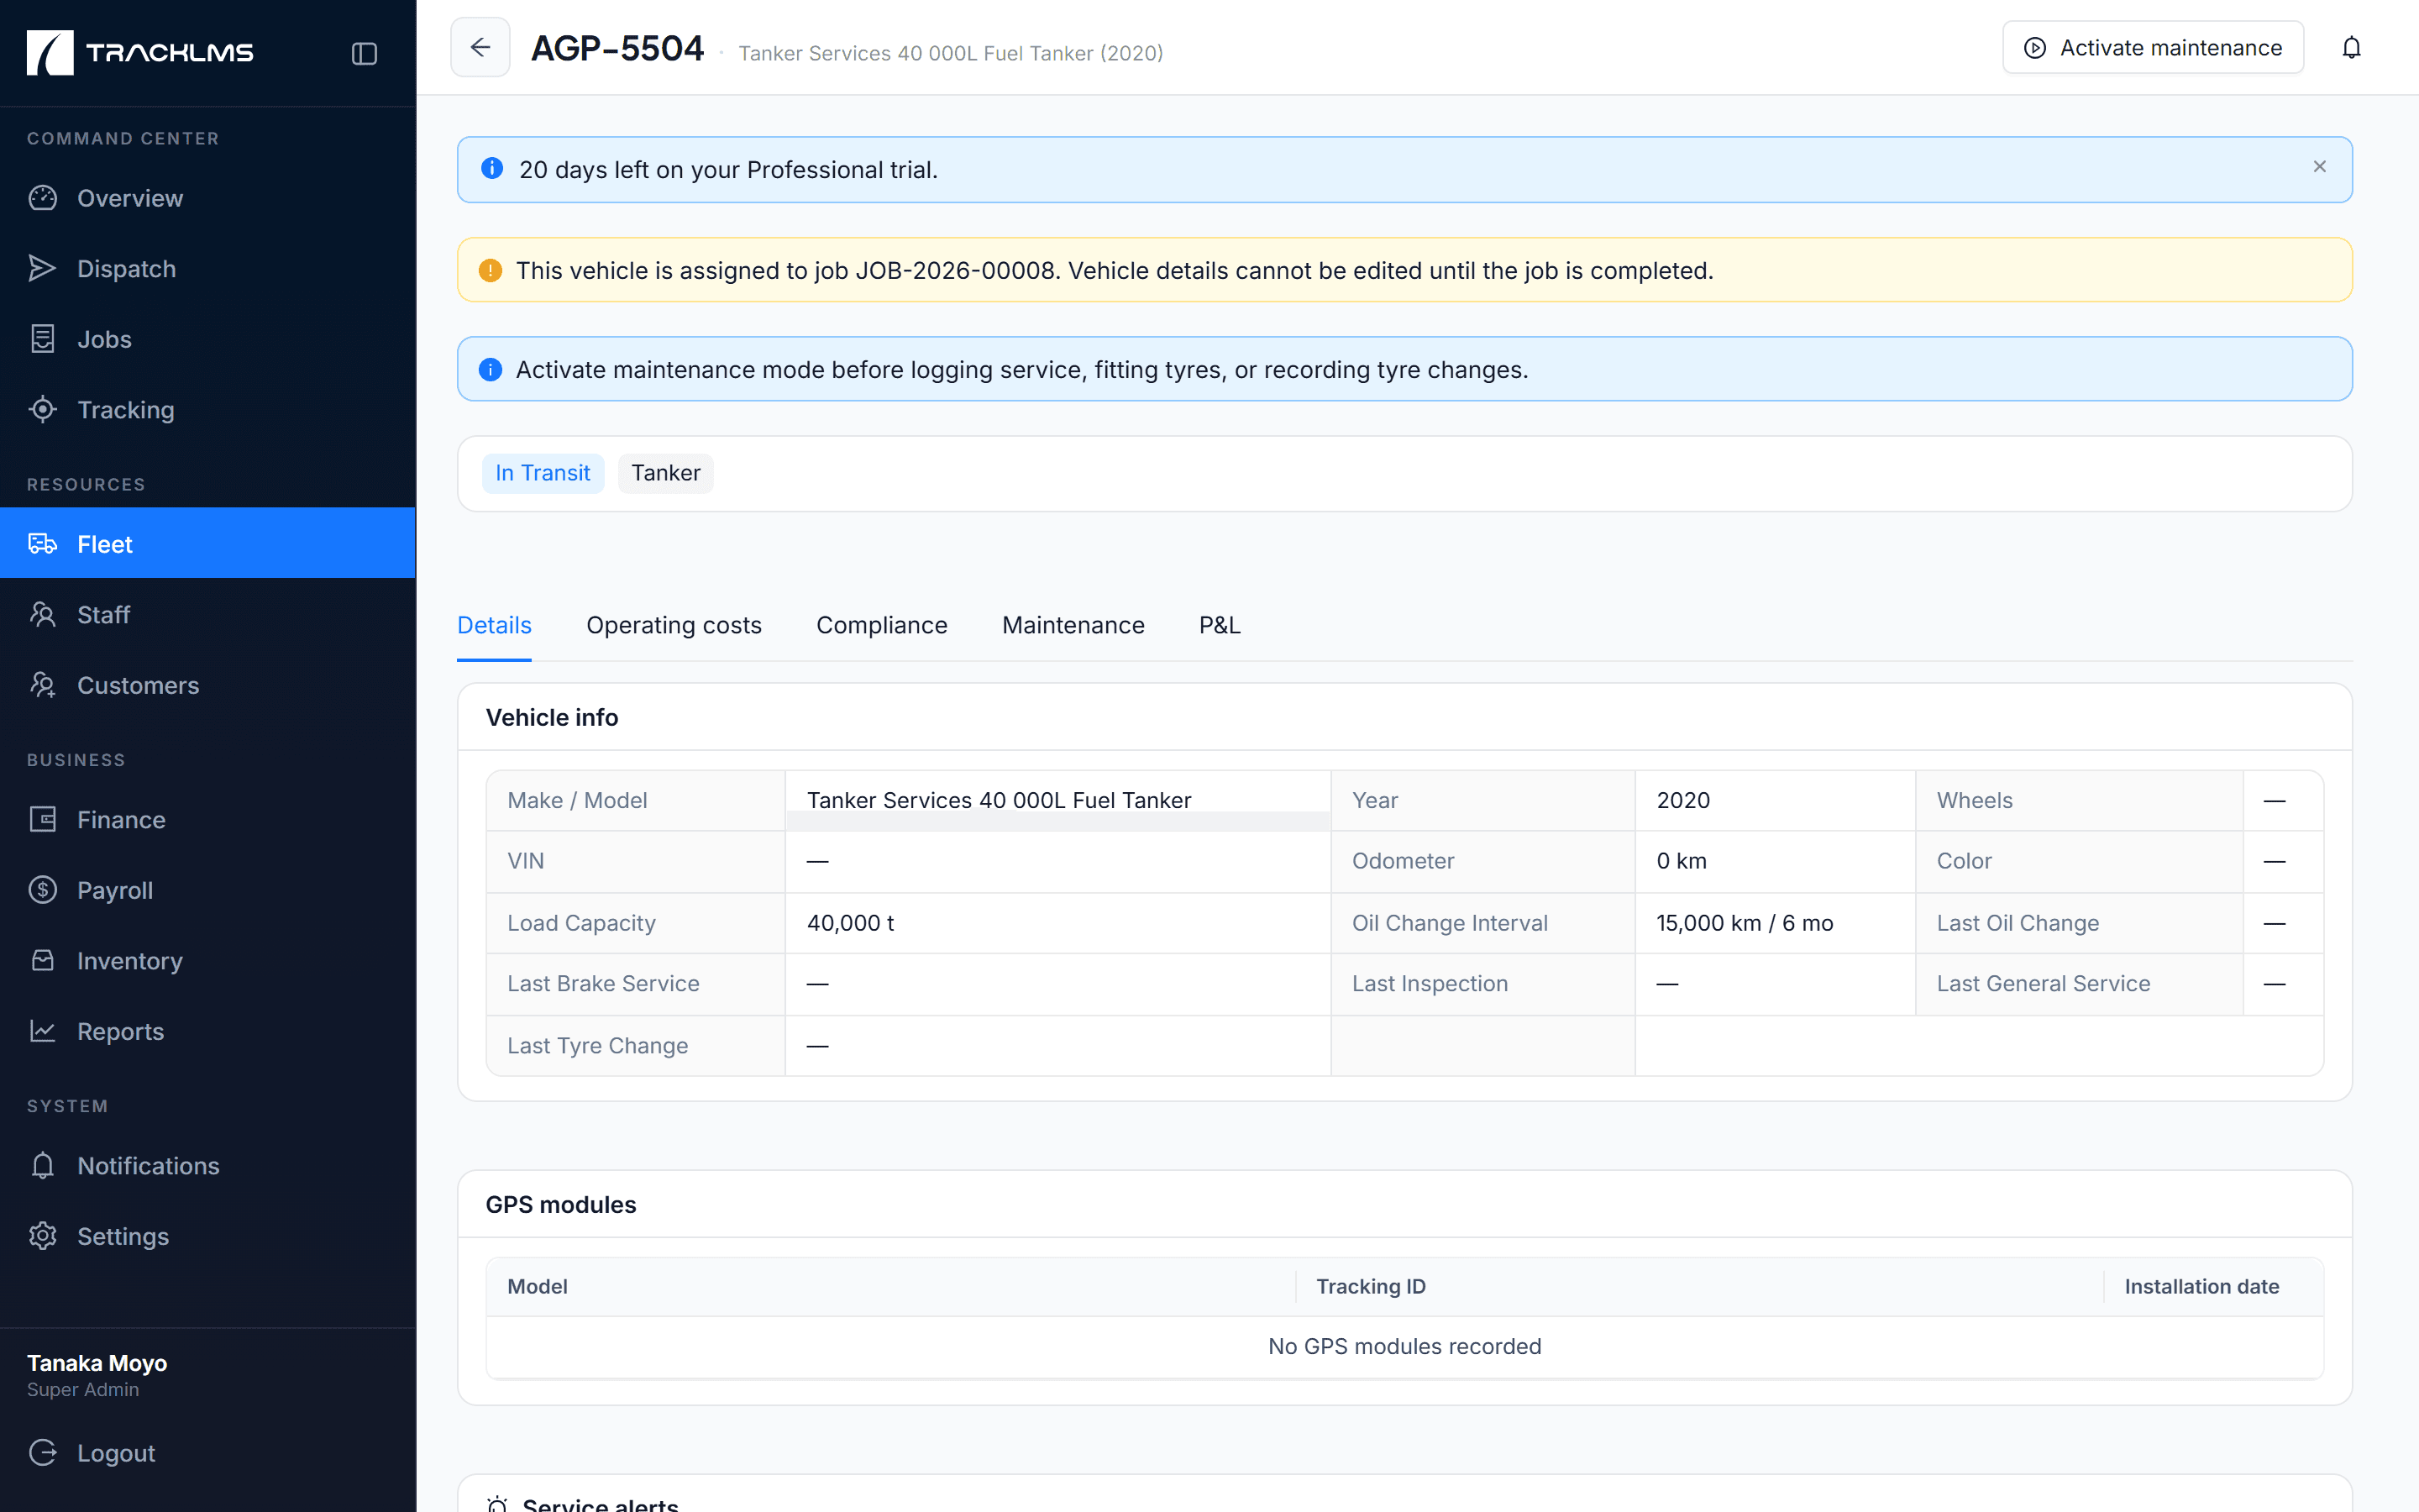Open the Reports chart icon
The image size is (2419, 1512).
tap(43, 1031)
